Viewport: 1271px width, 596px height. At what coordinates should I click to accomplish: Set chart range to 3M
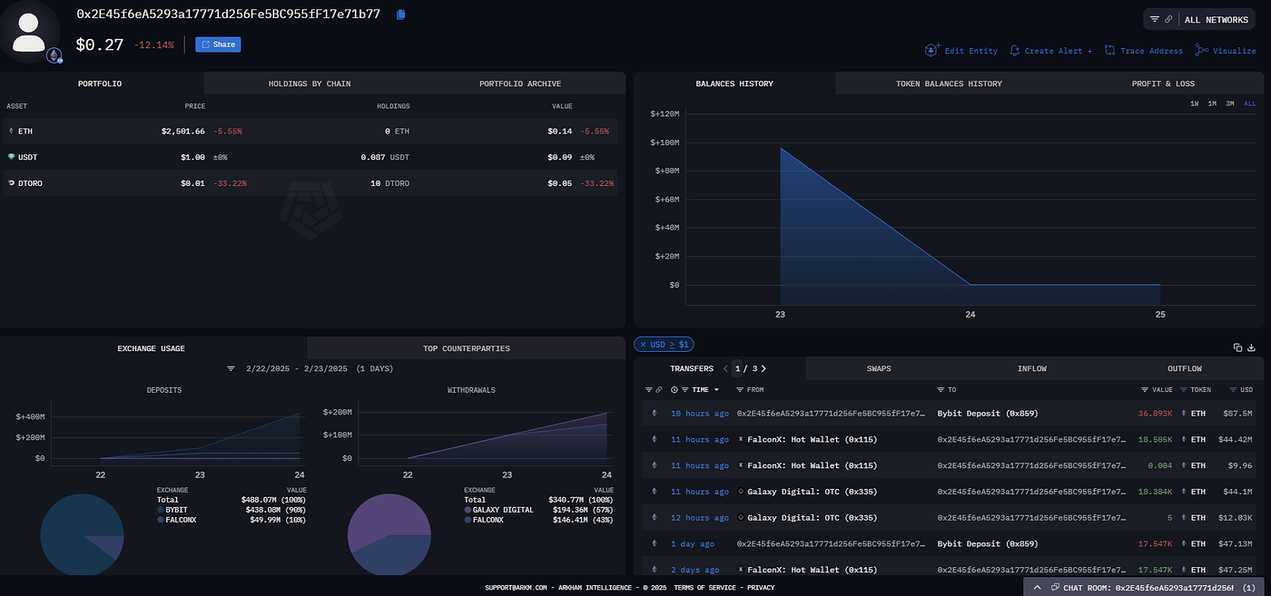click(x=1230, y=103)
